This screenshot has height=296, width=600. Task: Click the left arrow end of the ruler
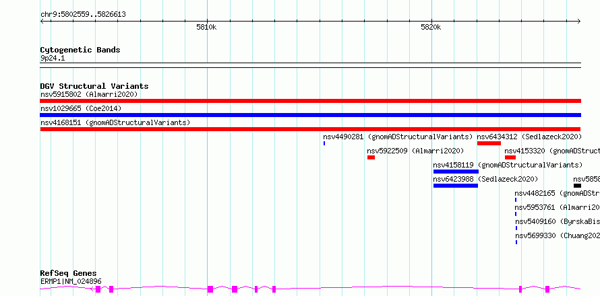(42, 22)
